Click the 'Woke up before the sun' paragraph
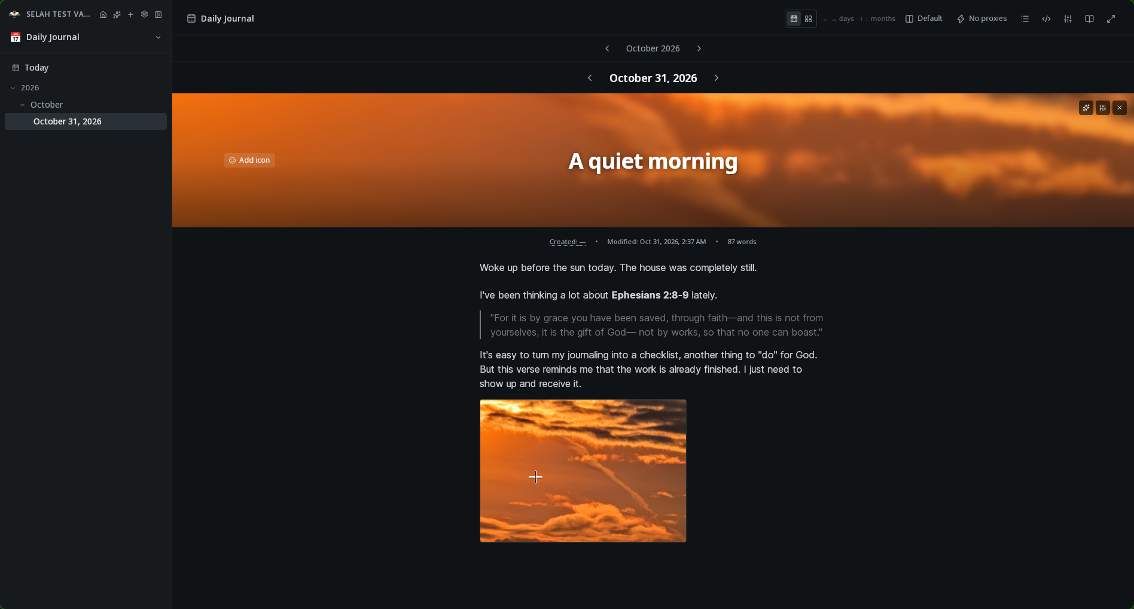The image size is (1134, 609). 618,267
